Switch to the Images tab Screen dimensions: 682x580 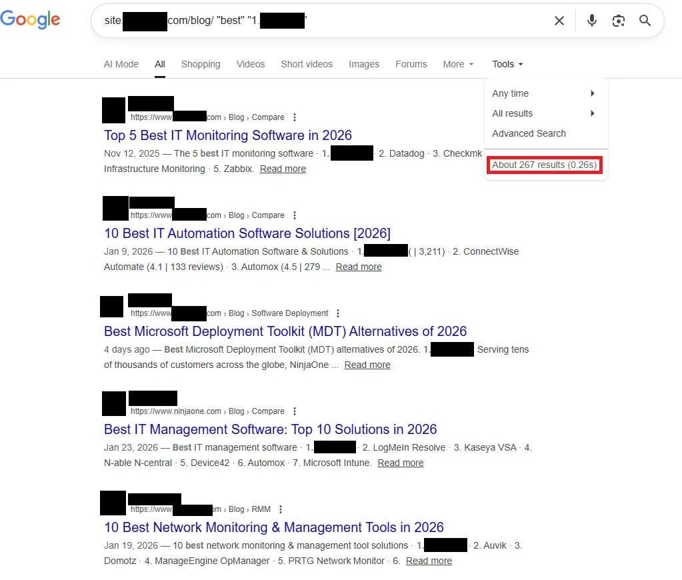(x=363, y=64)
